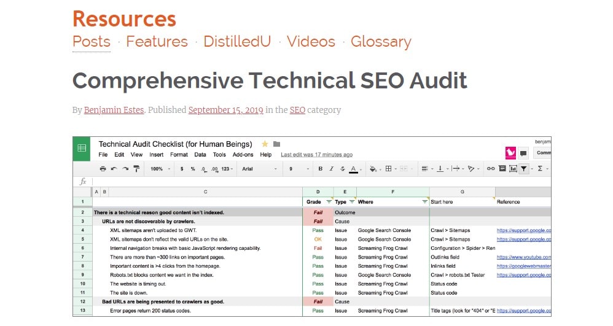Toggle bold formatting in the toolbar

pyautogui.click(x=320, y=169)
